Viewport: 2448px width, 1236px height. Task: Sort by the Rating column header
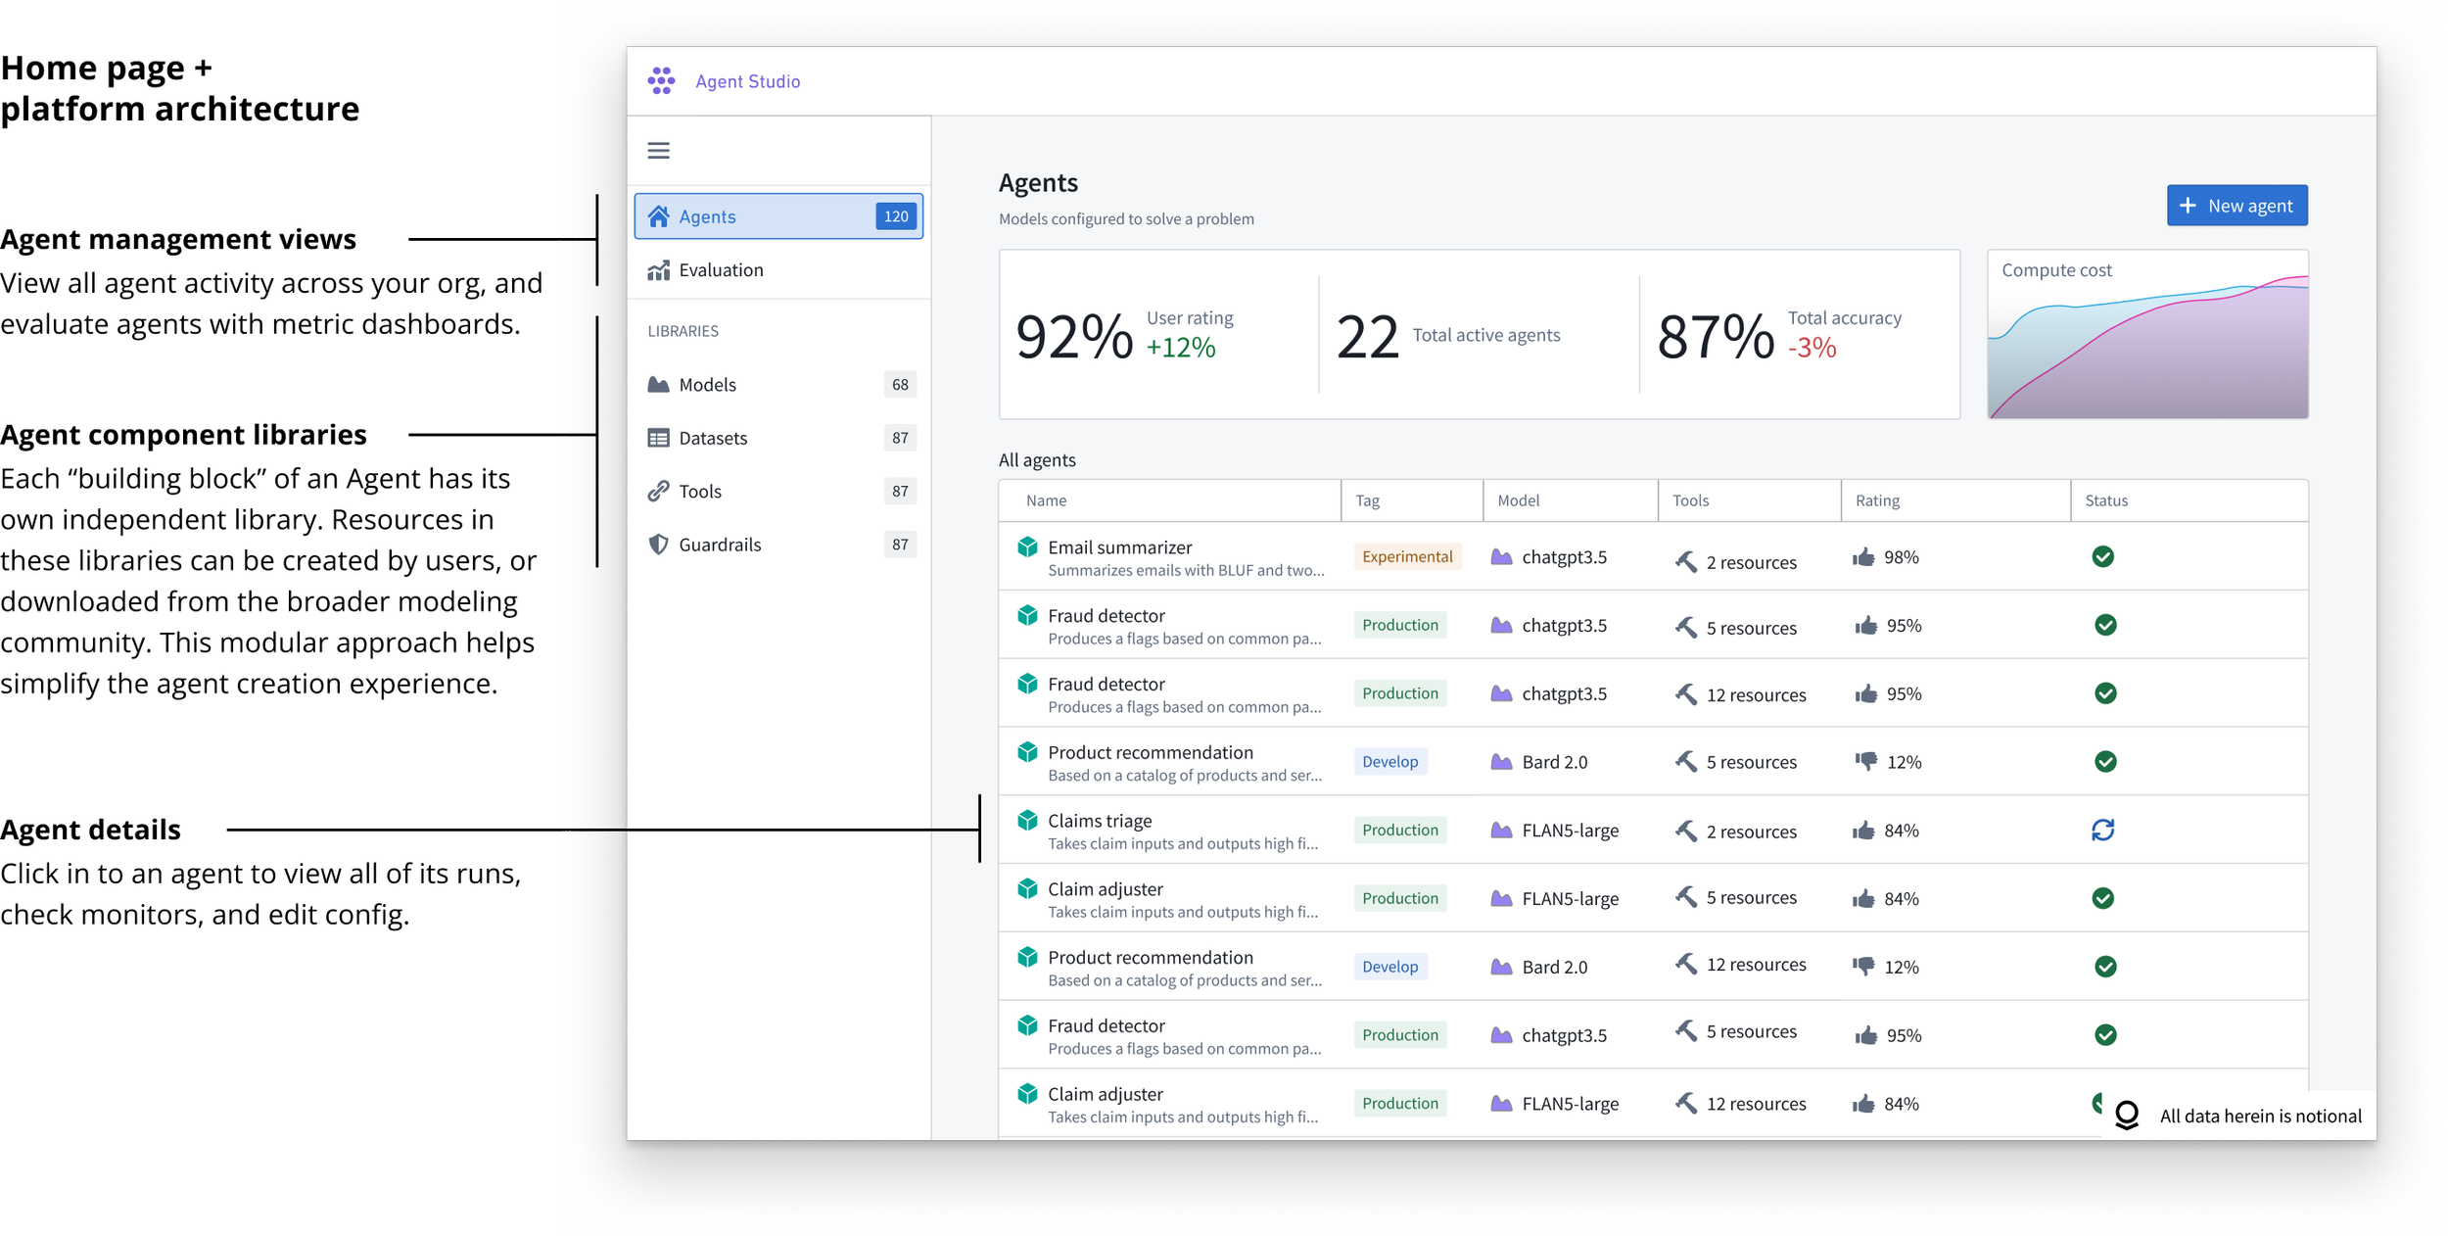pyautogui.click(x=1876, y=499)
